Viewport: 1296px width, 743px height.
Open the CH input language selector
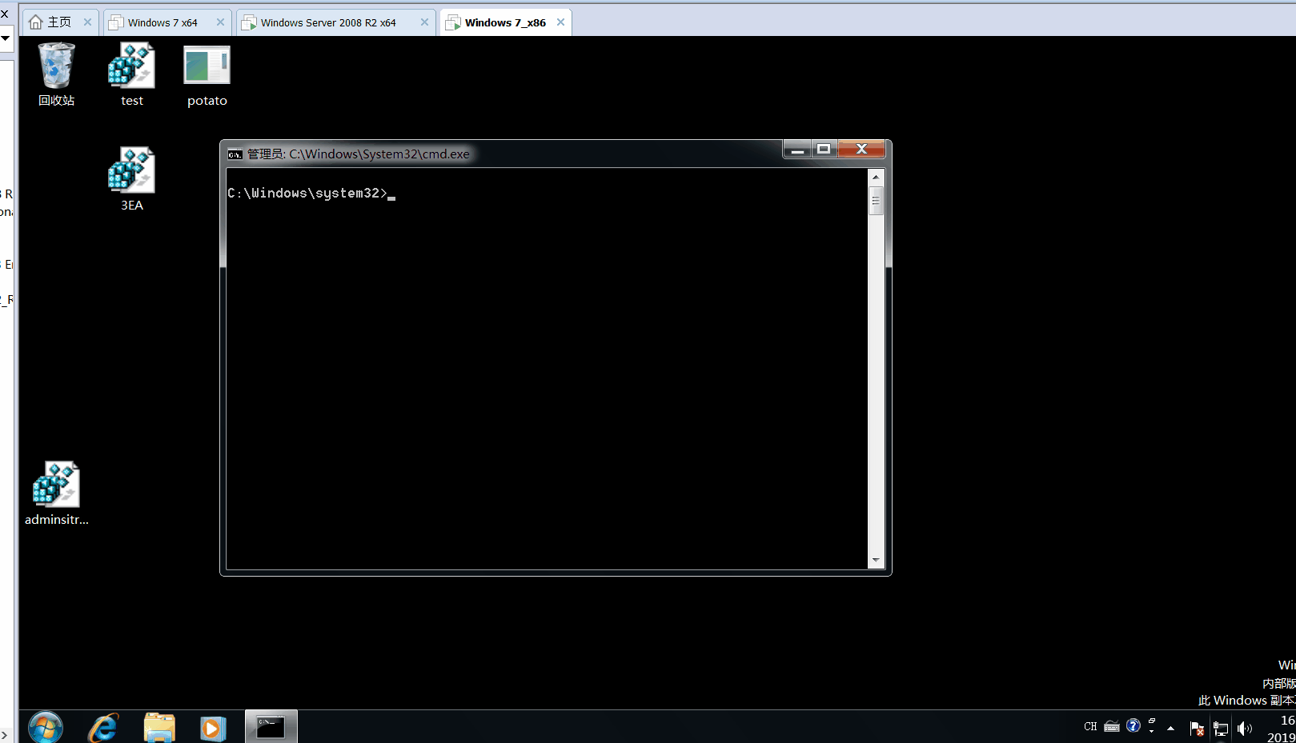click(1090, 726)
